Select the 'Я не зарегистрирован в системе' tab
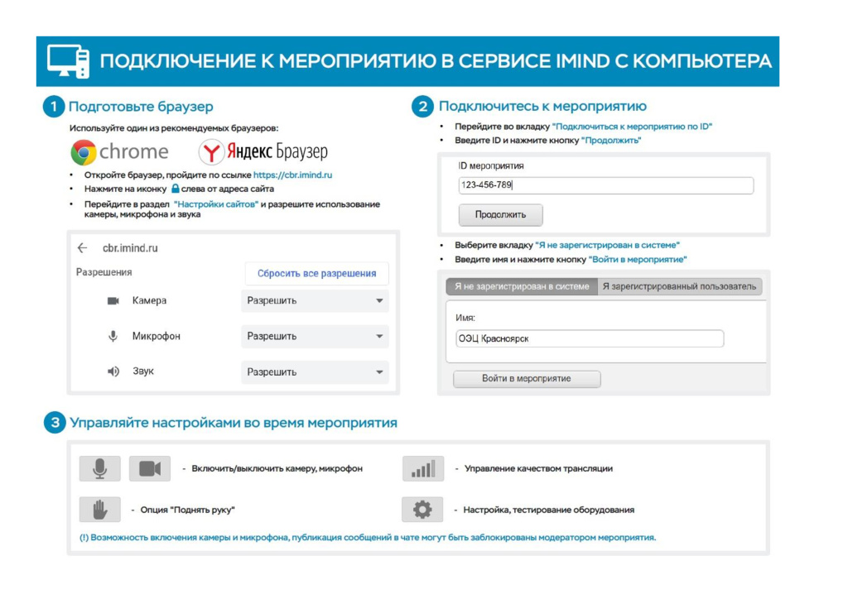 coord(522,286)
